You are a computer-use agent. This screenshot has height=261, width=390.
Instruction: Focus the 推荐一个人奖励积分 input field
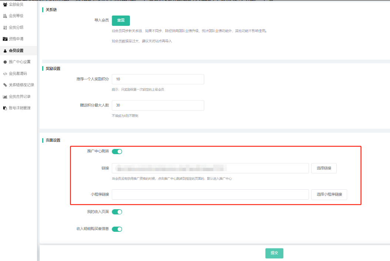(158, 79)
